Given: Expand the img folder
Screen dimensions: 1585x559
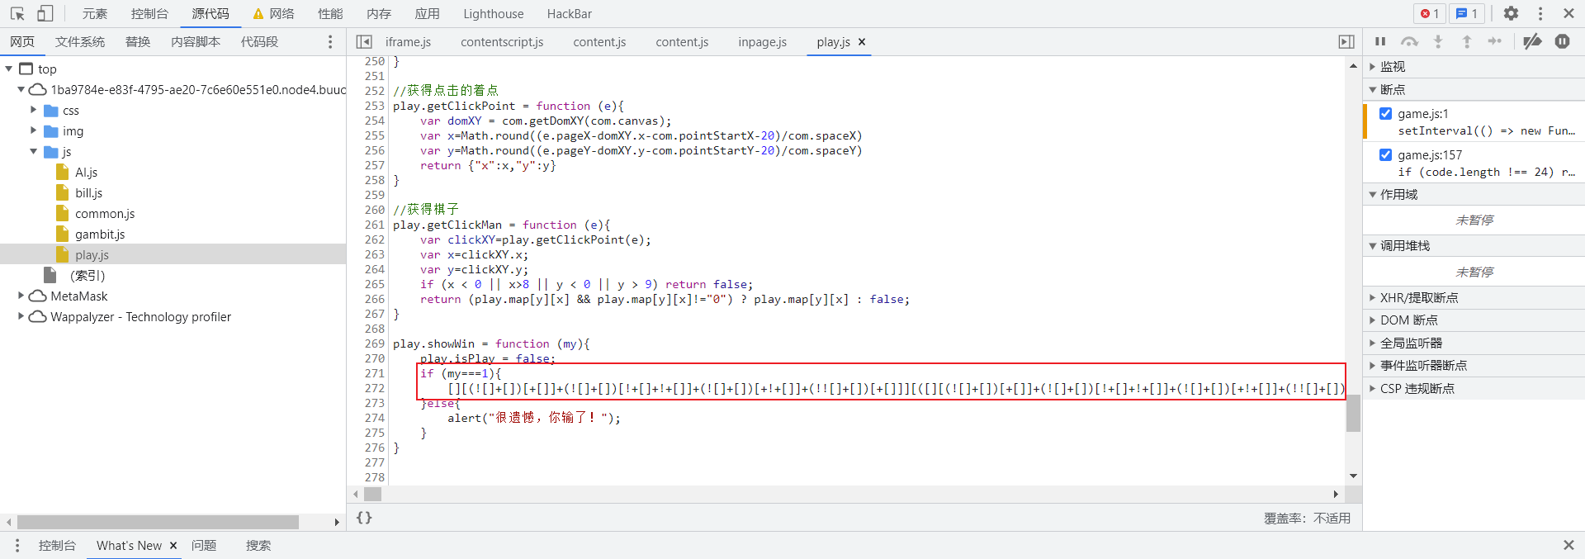Looking at the screenshot, I should pyautogui.click(x=33, y=130).
